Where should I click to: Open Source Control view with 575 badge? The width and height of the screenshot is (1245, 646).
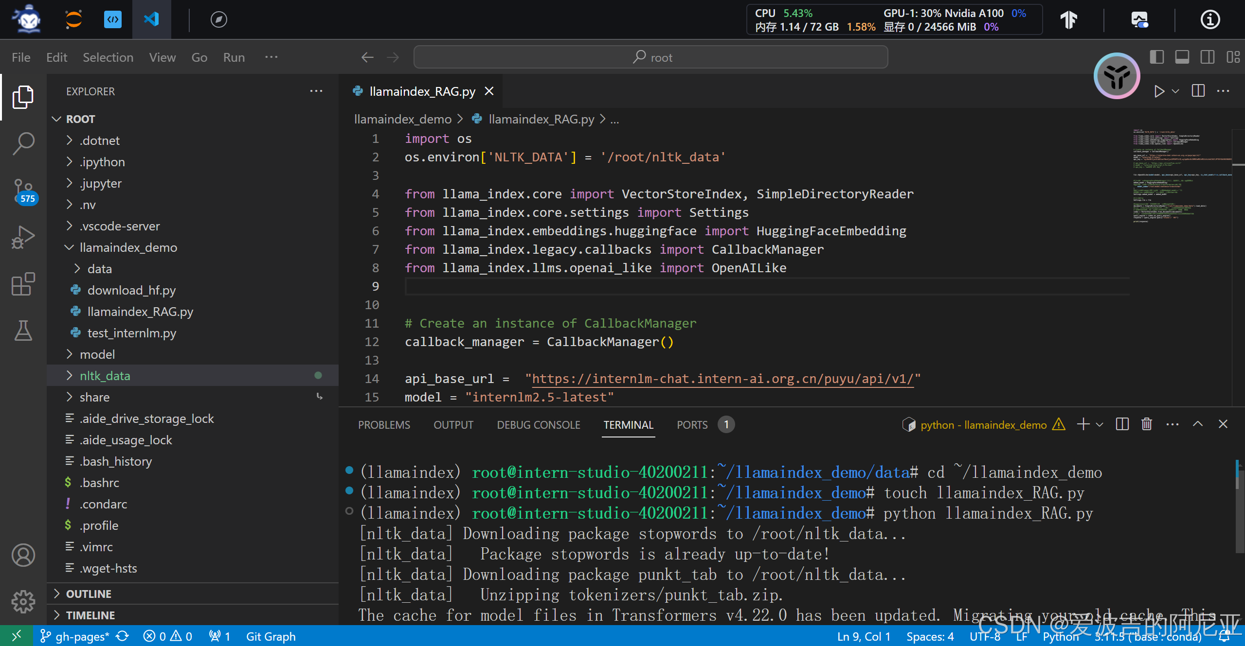(x=23, y=191)
